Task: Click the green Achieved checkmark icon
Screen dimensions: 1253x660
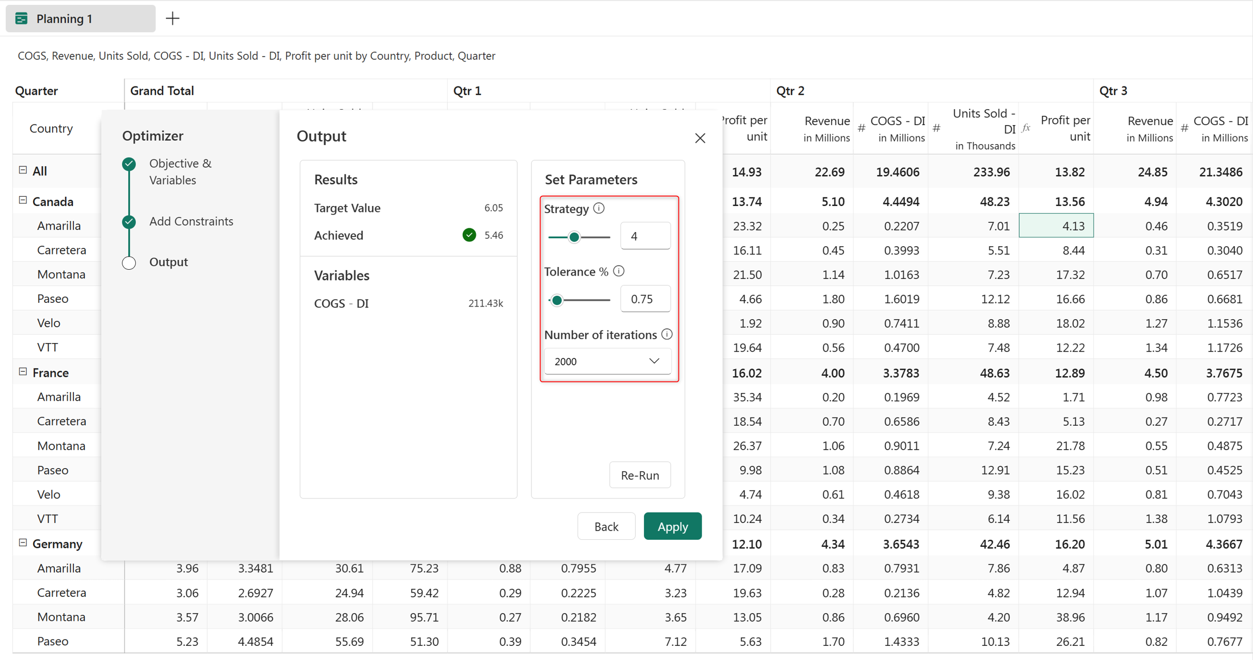Action: [469, 235]
